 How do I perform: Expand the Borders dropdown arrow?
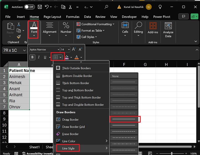pyautogui.click(x=61, y=57)
